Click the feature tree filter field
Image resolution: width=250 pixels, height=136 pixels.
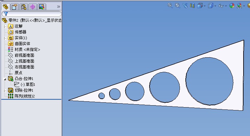(x=31, y=14)
